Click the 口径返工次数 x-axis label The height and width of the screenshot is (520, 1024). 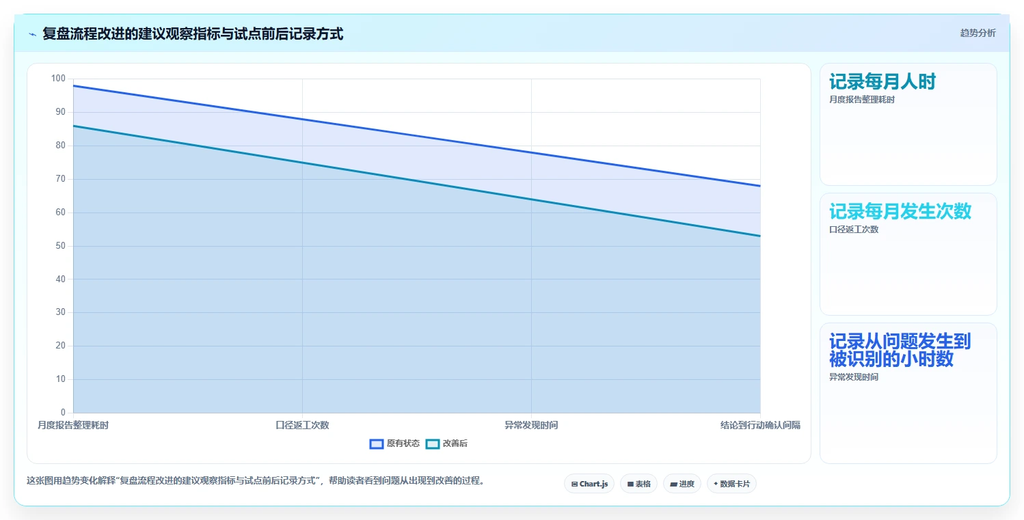(x=302, y=425)
